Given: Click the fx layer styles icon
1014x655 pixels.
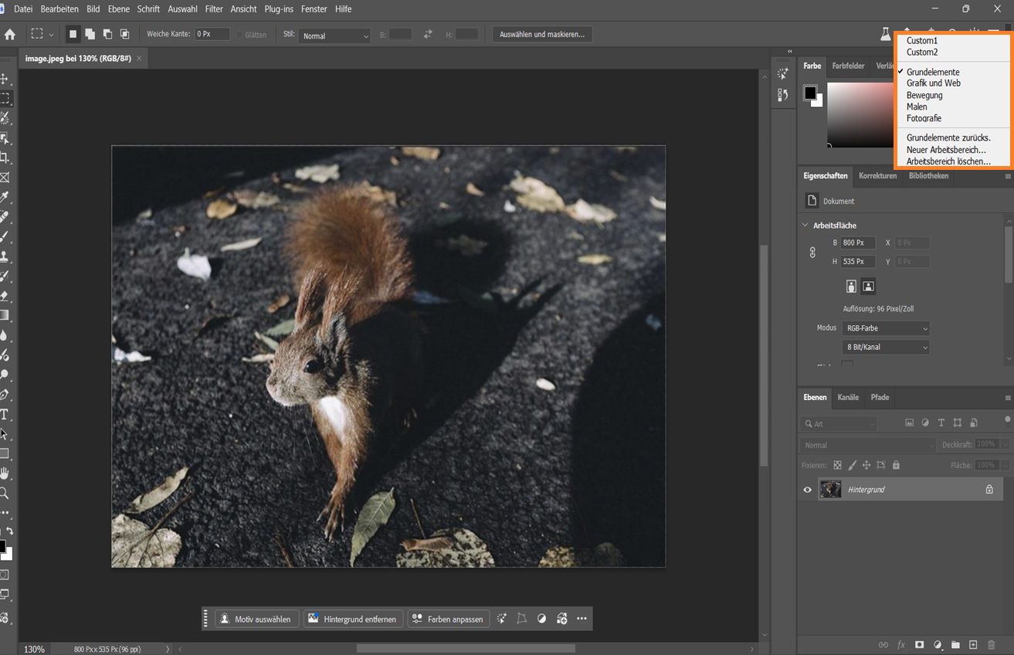Looking at the screenshot, I should pos(901,644).
